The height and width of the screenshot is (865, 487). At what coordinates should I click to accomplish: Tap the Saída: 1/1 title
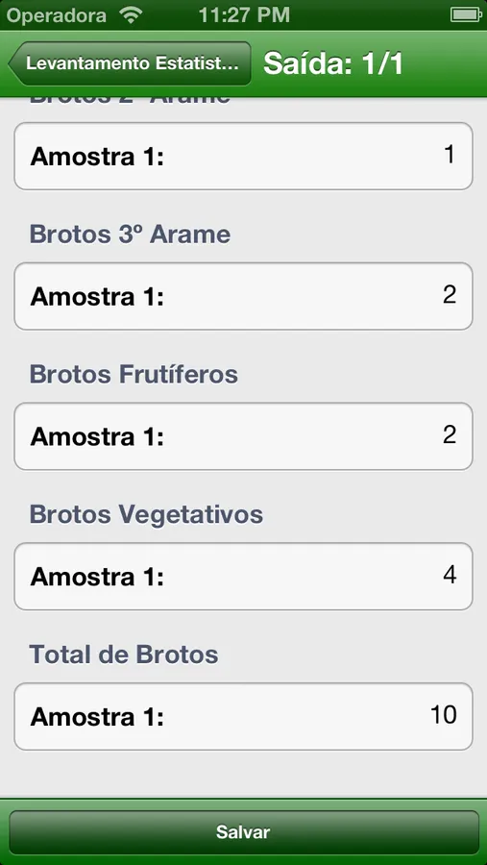[x=333, y=64]
